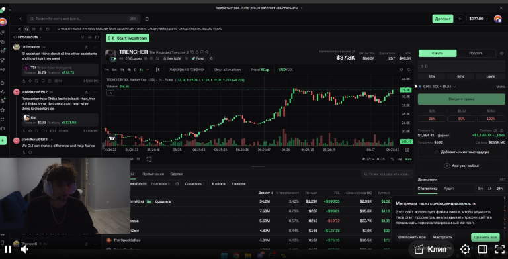
Task: Select the 4h chart timeframe
Action: click(x=129, y=70)
